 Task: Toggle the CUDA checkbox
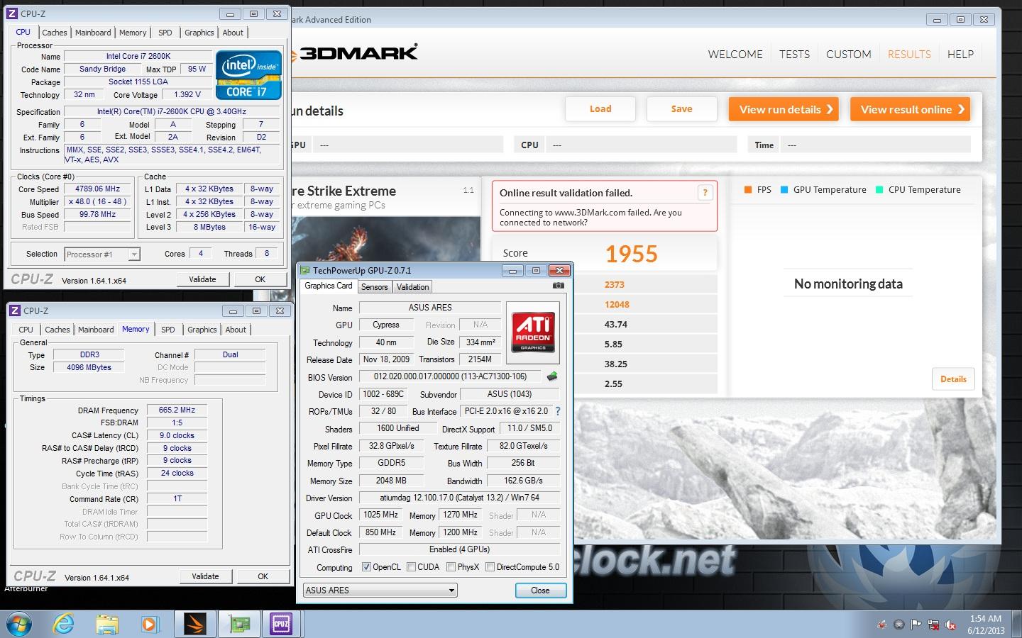411,567
